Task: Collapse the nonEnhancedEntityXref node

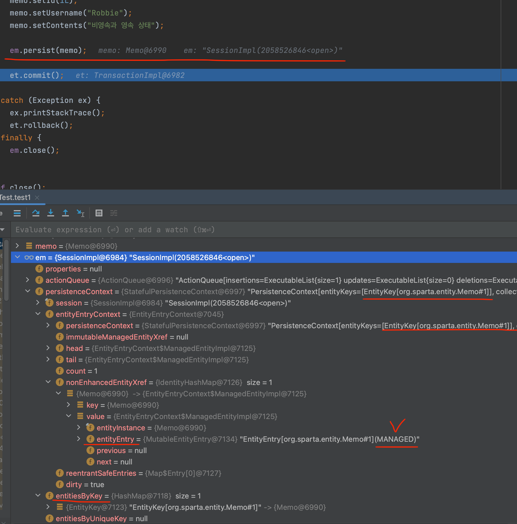Action: pyautogui.click(x=48, y=382)
